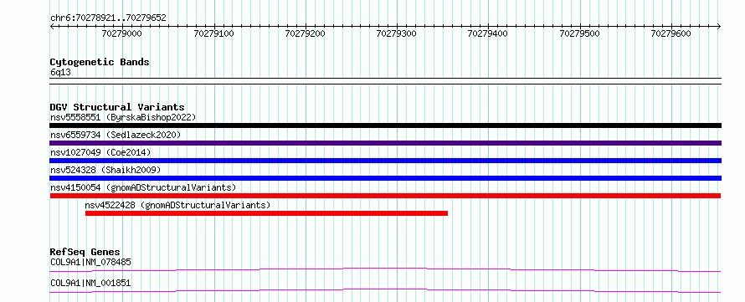The width and height of the screenshot is (745, 302).
Task: Click the 6q13 cytogenetic band label
Action: 60,72
